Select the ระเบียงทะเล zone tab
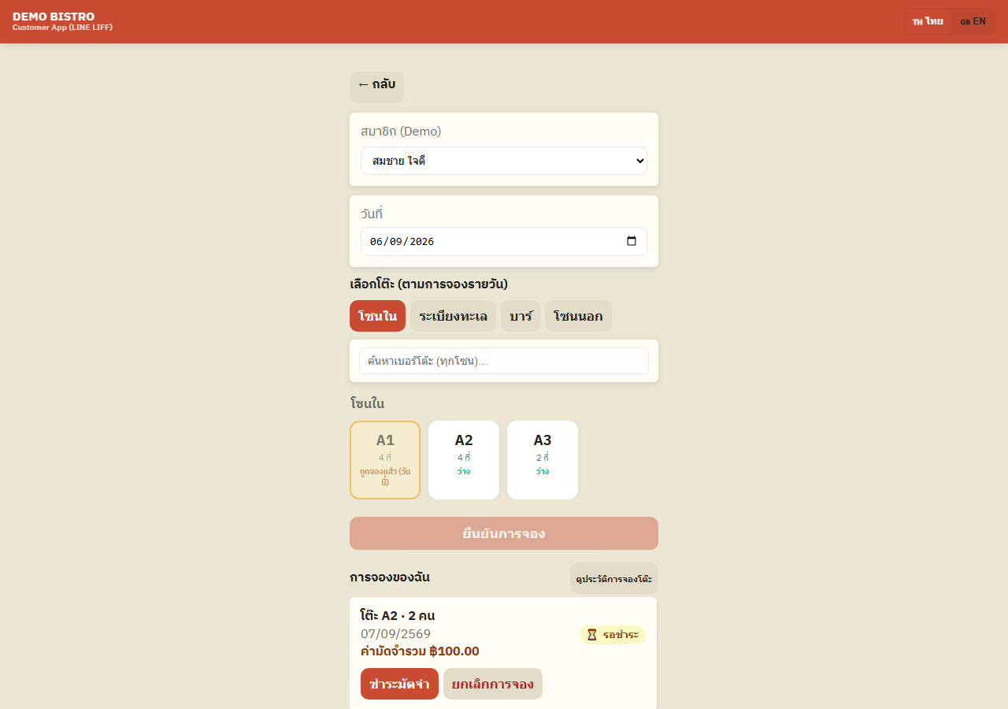The width and height of the screenshot is (1008, 709). (x=453, y=316)
